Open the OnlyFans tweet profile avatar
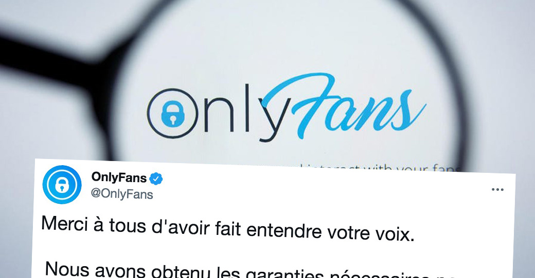This screenshot has width=535, height=278. point(62,185)
